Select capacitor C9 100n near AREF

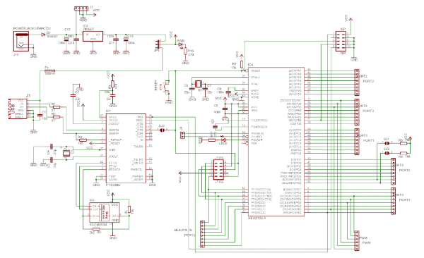[x=228, y=92]
